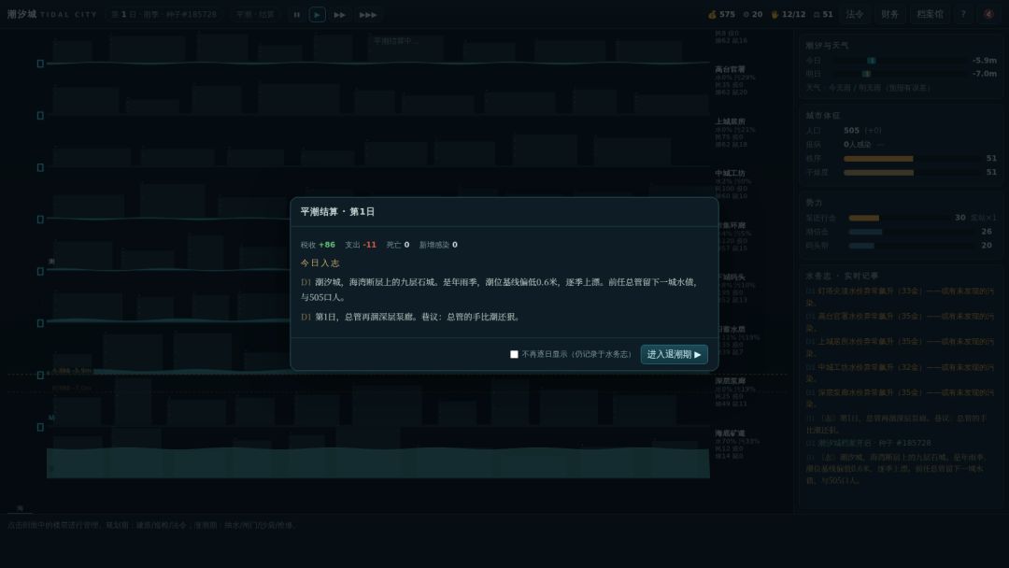The width and height of the screenshot is (1009, 568).
Task: Click tomorrow's tide level bar (-7.0m)
Action: click(901, 74)
